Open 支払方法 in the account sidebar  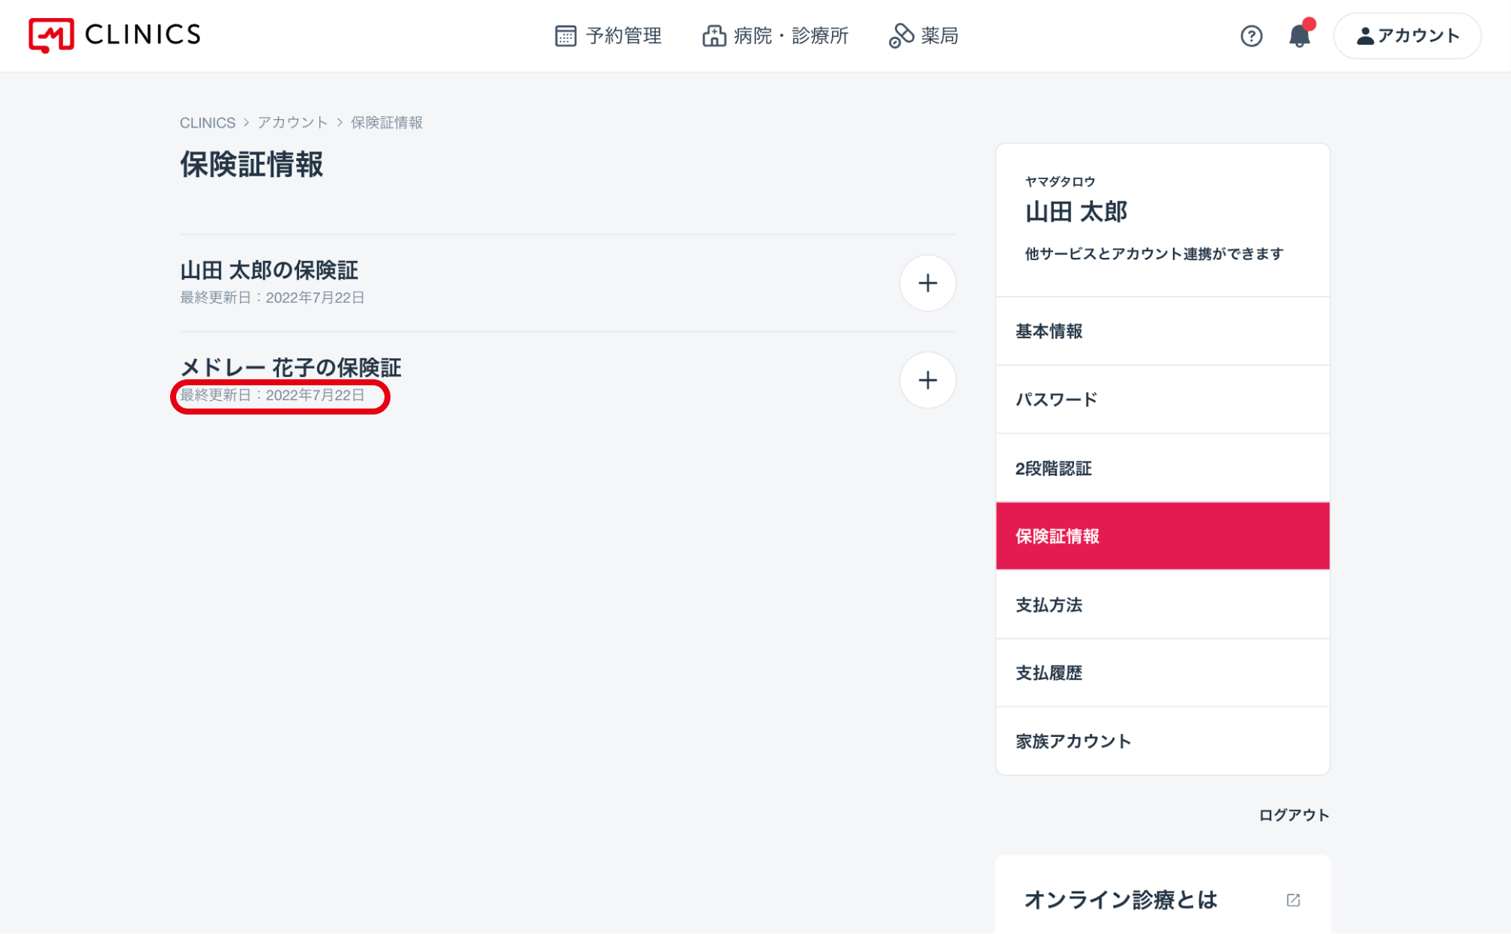click(1162, 604)
